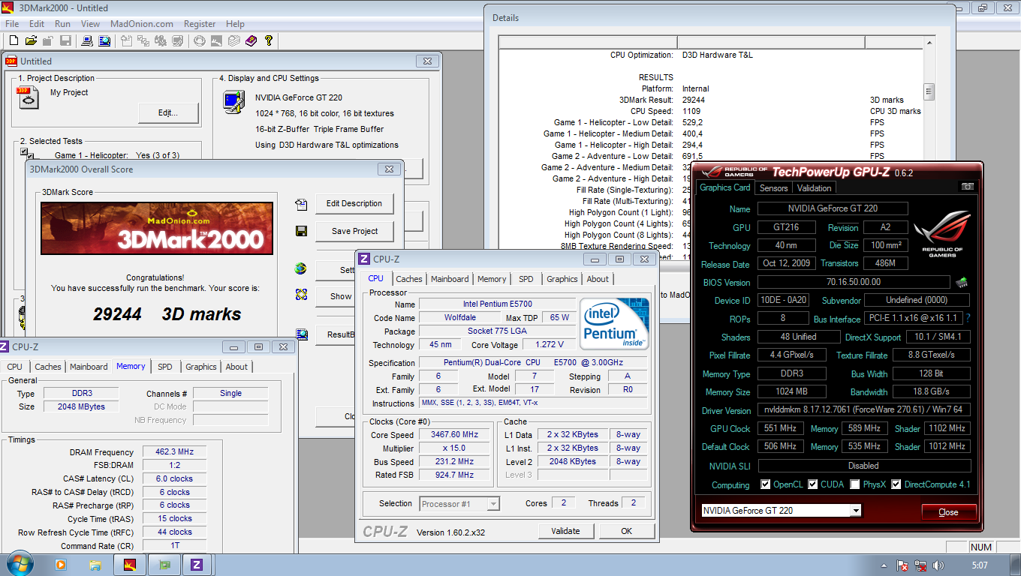The width and height of the screenshot is (1021, 576).
Task: Click the Core Speed value 3467.60 MHz
Action: 456,435
